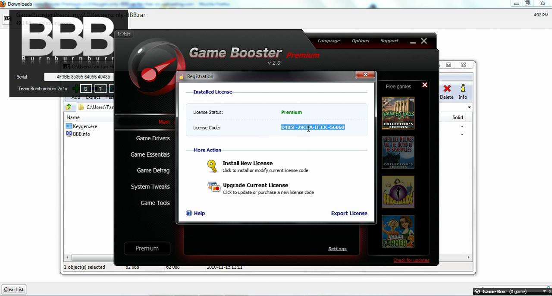
Task: Click the GameBooster rar file name in Downloads
Action: tap(81, 15)
